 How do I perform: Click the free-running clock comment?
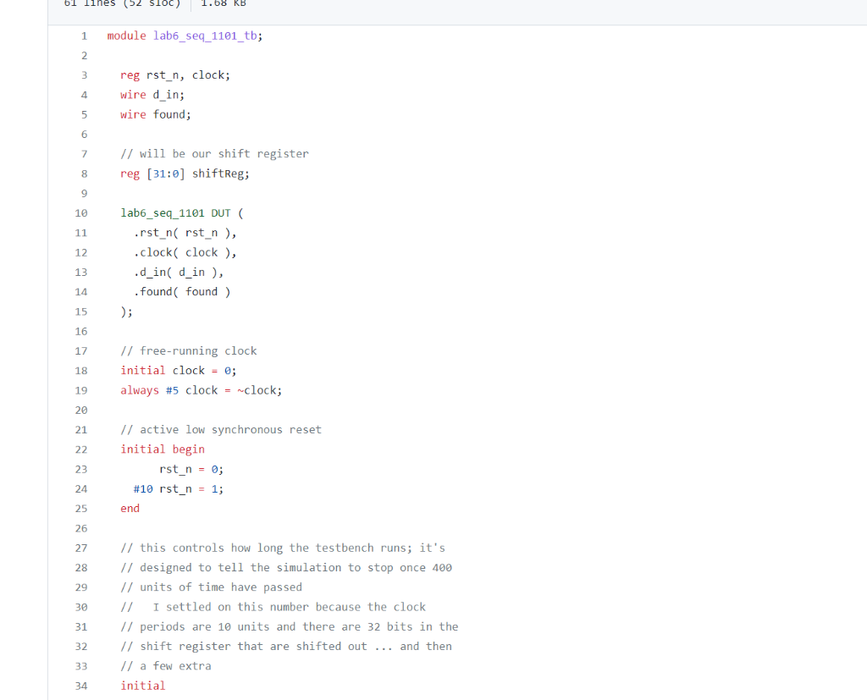tap(188, 350)
